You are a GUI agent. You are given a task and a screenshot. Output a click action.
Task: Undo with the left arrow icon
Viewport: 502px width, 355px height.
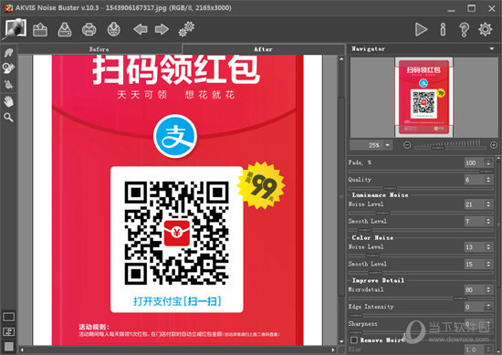[x=141, y=29]
